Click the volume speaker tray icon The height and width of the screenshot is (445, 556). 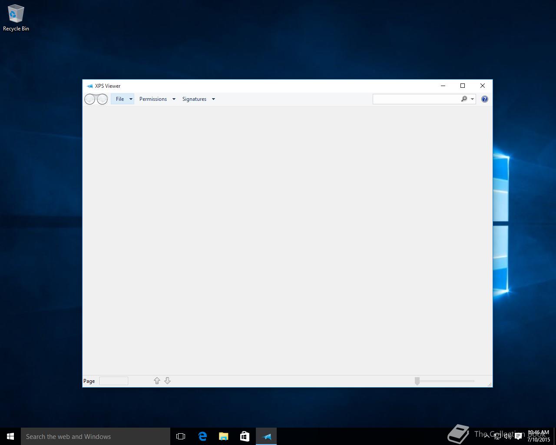tap(507, 436)
